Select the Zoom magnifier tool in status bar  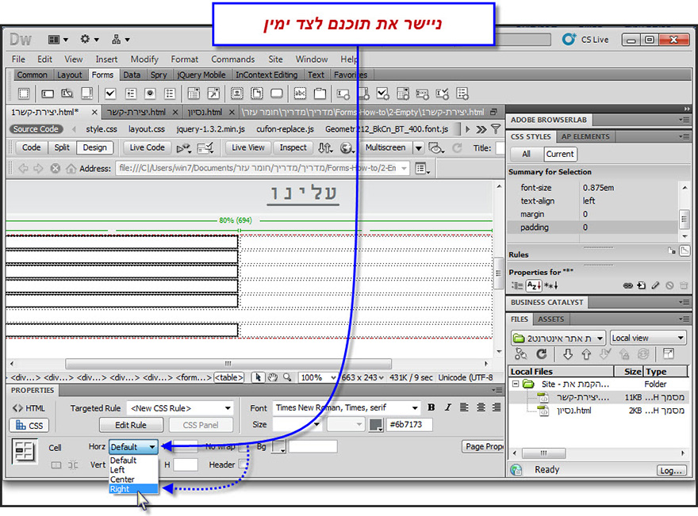pyautogui.click(x=287, y=377)
